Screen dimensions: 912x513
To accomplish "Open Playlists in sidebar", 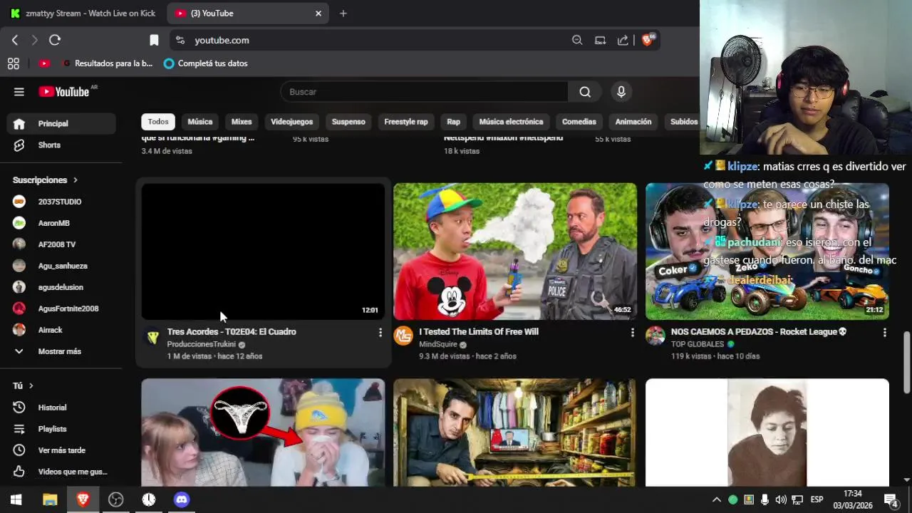I will click(61, 429).
